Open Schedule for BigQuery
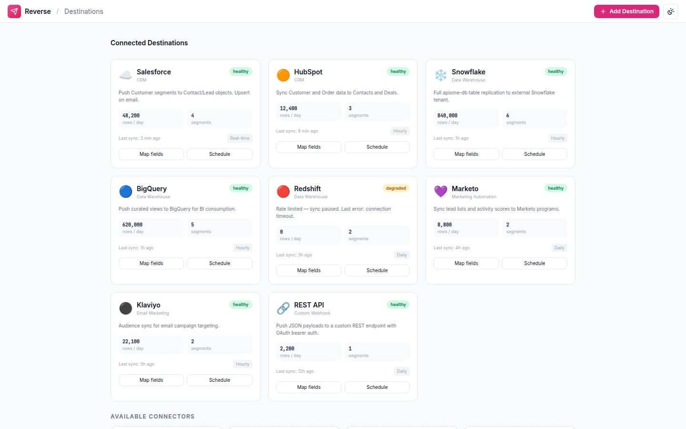 (x=220, y=264)
